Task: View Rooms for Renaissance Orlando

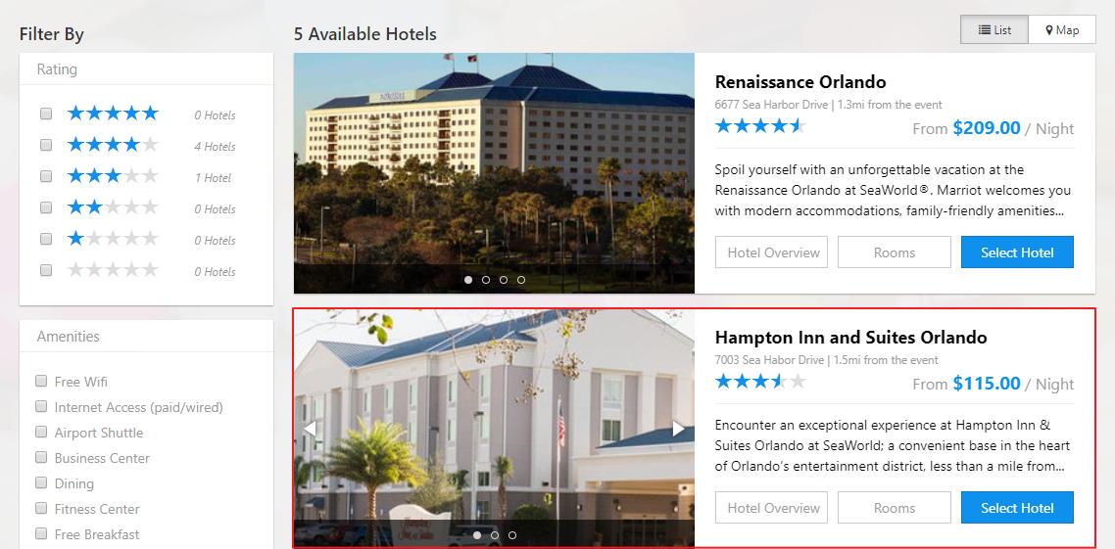Action: pos(894,252)
